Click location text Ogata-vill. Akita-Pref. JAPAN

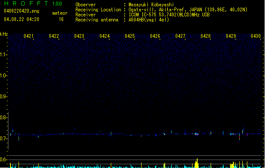tap(165, 10)
